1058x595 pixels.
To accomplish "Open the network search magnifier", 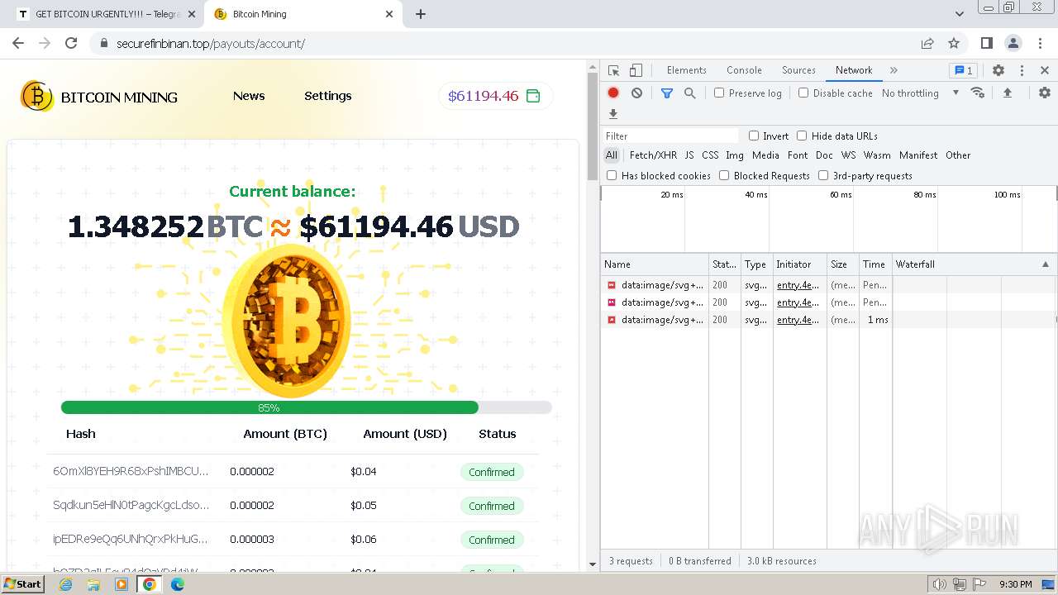I will pyautogui.click(x=689, y=93).
